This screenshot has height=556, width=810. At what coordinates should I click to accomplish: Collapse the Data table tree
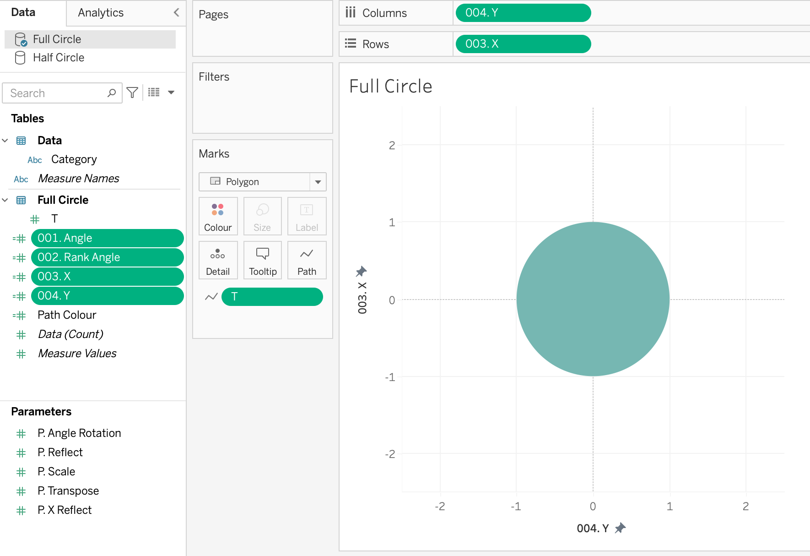tap(5, 141)
